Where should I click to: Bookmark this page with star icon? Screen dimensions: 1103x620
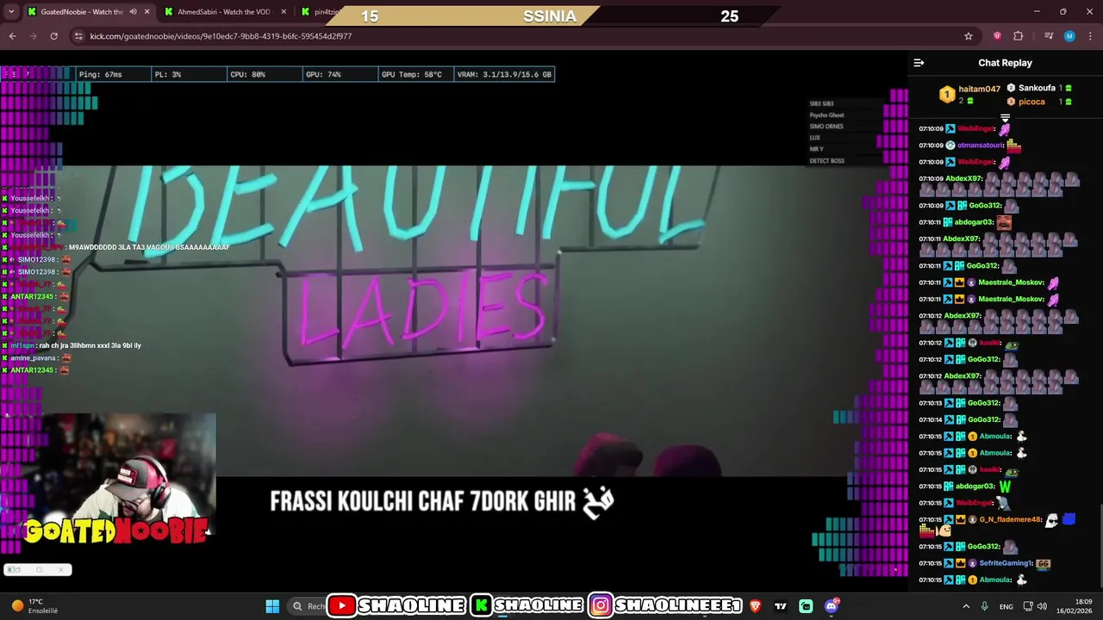pos(969,36)
